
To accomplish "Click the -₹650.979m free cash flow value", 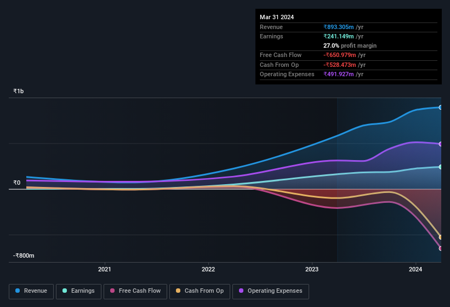I will pyautogui.click(x=340, y=55).
